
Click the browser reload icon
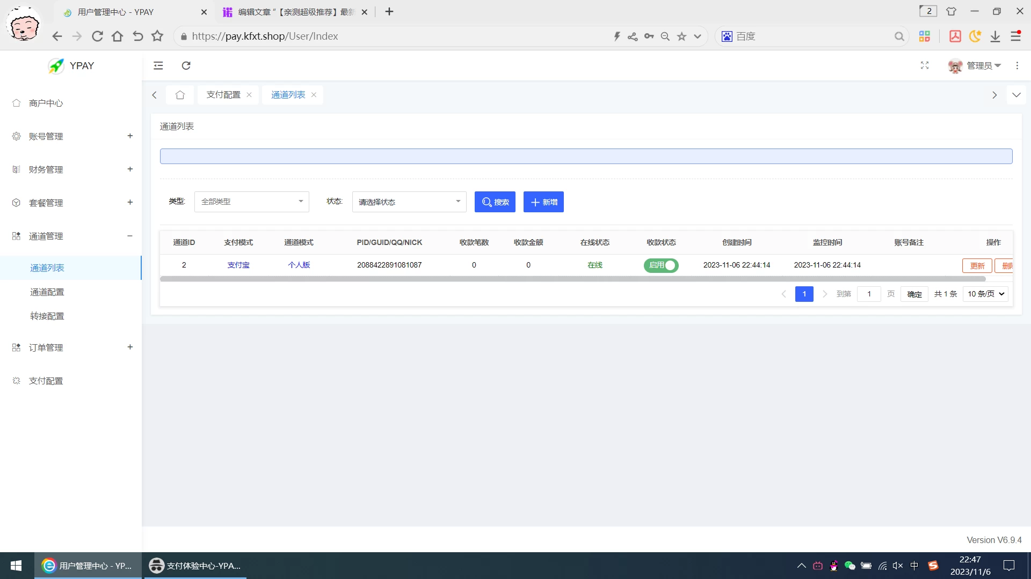click(97, 36)
